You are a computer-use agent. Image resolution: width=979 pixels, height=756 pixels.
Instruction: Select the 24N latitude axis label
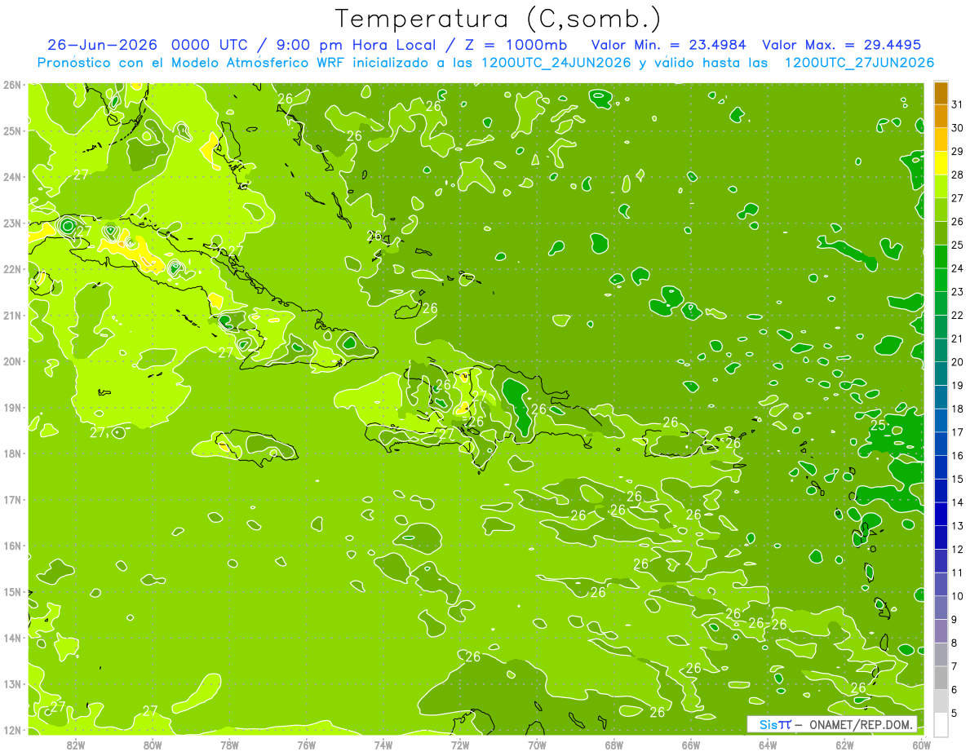tap(12, 177)
